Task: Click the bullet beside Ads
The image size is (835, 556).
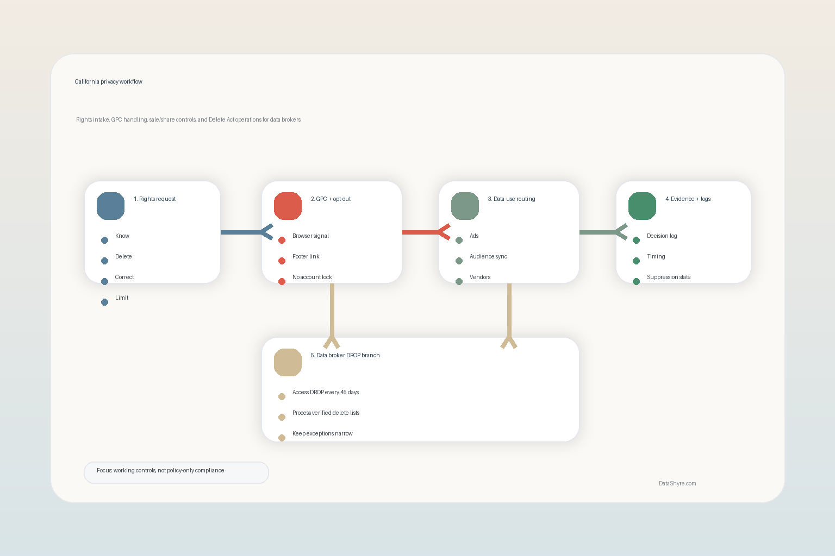Action: [459, 240]
